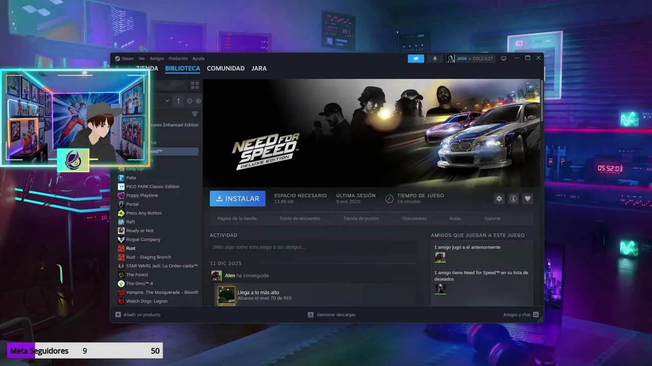
Task: Open friends and chat icon
Action: (536, 315)
